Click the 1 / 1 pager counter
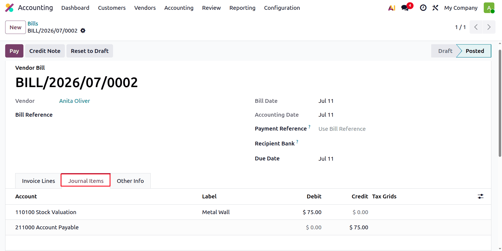Screen dimensions: 502x251 click(x=460, y=27)
